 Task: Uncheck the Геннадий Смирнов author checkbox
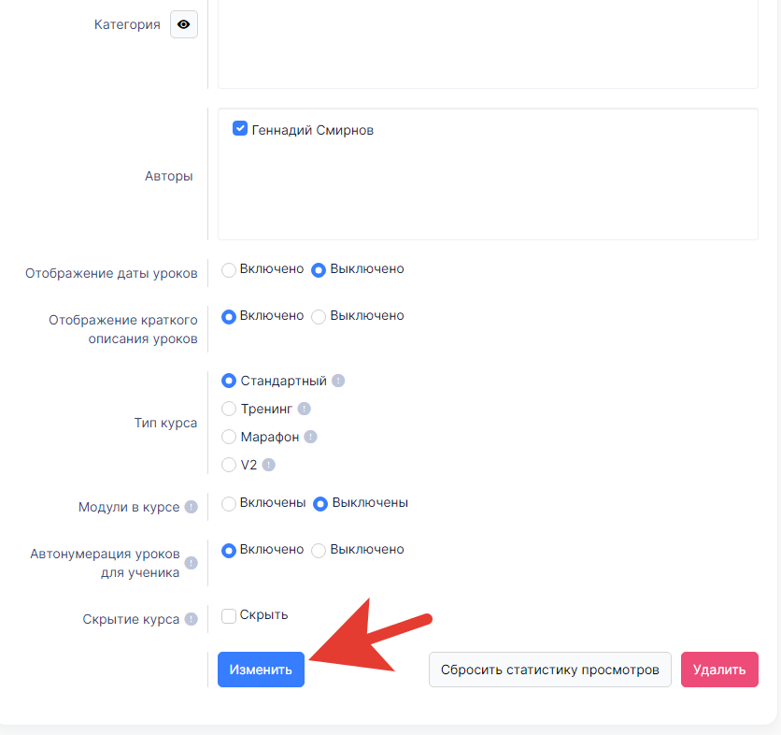click(240, 130)
